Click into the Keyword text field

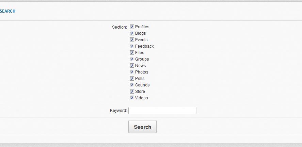(x=162, y=111)
